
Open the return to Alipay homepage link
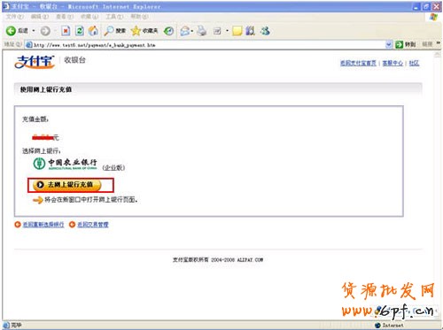coord(358,63)
